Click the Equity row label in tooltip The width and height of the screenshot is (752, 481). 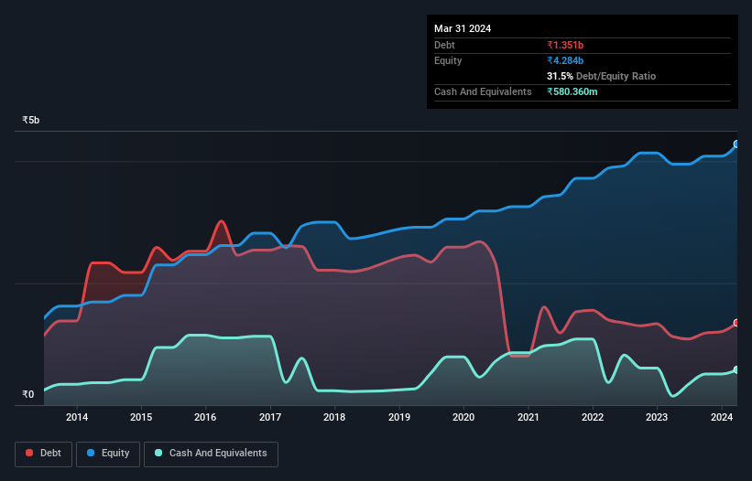pos(448,60)
